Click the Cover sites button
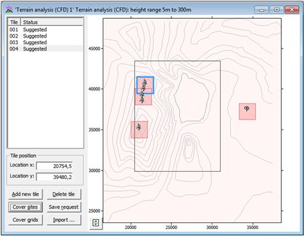This screenshot has height=236, width=304. pos(25,207)
